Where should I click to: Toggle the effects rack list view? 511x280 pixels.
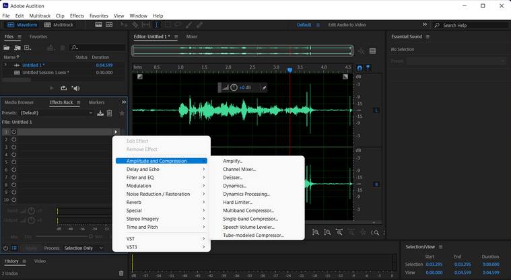click(x=14, y=248)
